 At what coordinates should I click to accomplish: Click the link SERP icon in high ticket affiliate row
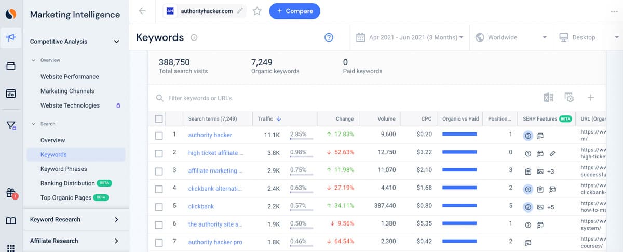pyautogui.click(x=552, y=153)
